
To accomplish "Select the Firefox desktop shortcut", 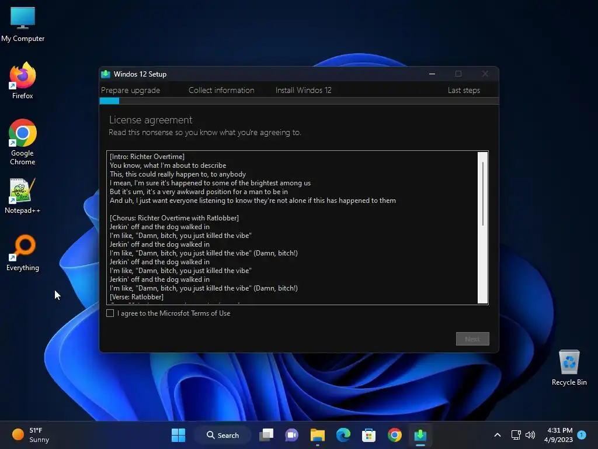I will 23,81.
